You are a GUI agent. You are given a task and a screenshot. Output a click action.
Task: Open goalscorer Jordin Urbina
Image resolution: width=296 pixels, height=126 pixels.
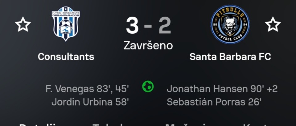(x=77, y=102)
